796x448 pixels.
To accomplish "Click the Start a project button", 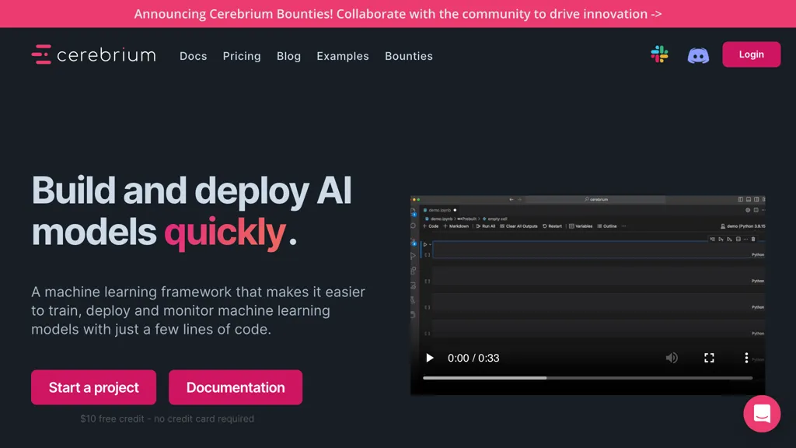I will (93, 387).
